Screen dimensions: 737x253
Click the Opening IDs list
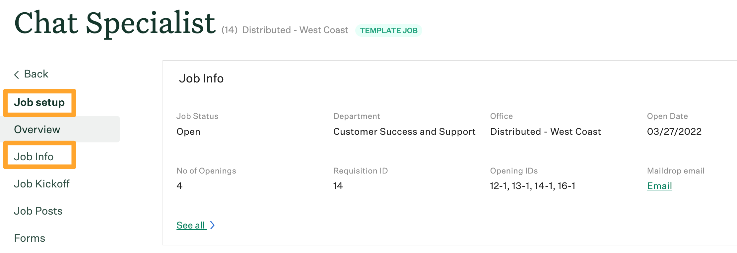point(533,186)
